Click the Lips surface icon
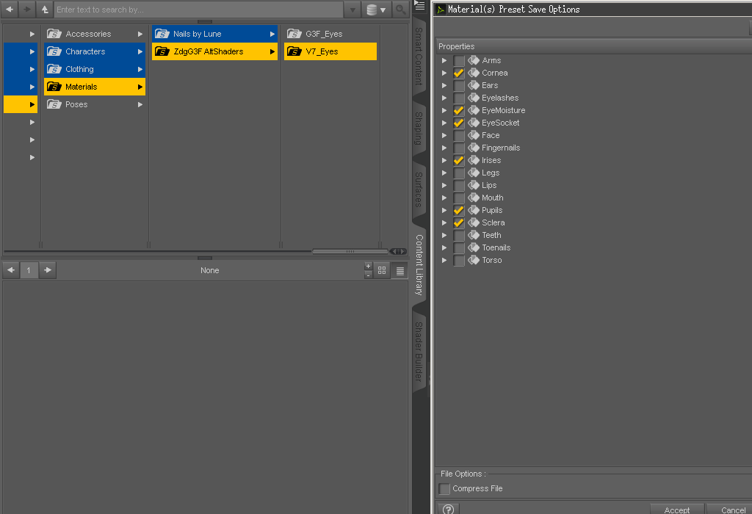 pyautogui.click(x=474, y=185)
